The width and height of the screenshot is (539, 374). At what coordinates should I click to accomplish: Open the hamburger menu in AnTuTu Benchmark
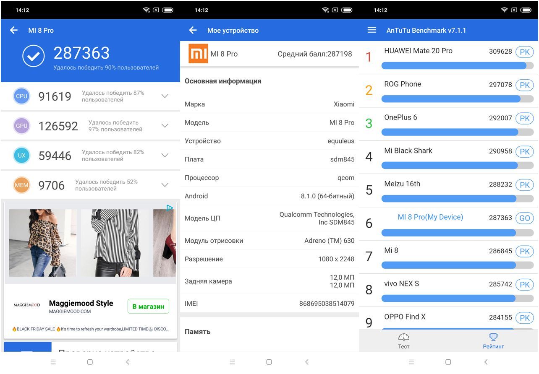point(372,30)
